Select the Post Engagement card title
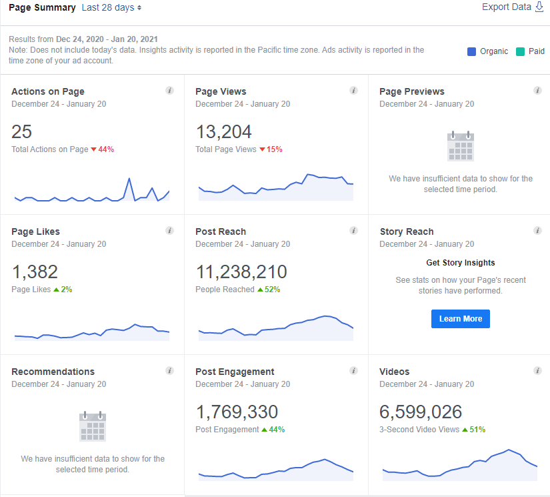Viewport: 550px width, 497px height. click(x=235, y=372)
